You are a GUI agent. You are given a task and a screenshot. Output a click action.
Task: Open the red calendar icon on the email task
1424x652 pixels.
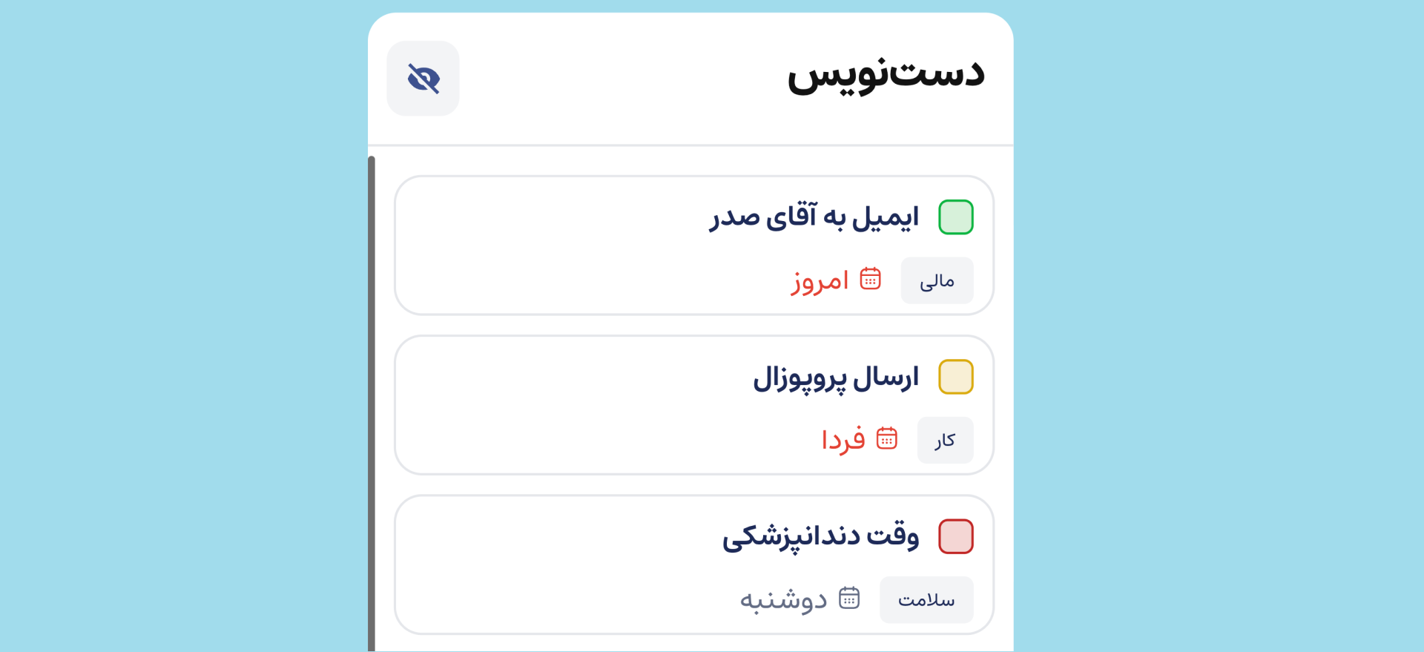click(x=871, y=278)
